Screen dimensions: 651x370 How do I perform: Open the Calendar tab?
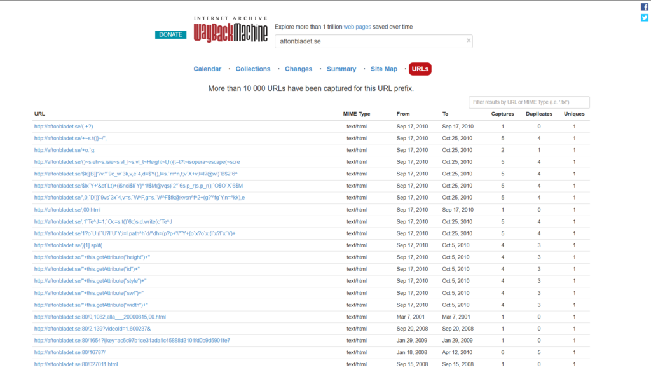click(207, 69)
